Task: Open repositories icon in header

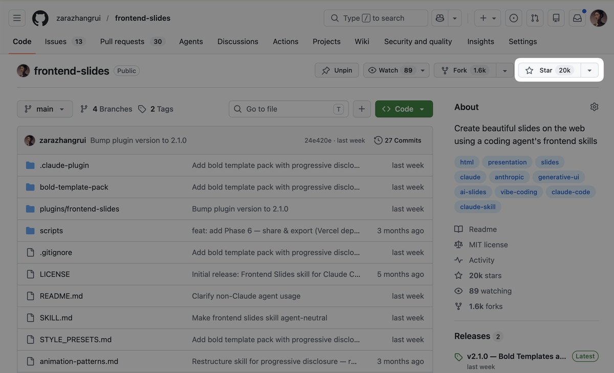Action: pyautogui.click(x=556, y=18)
